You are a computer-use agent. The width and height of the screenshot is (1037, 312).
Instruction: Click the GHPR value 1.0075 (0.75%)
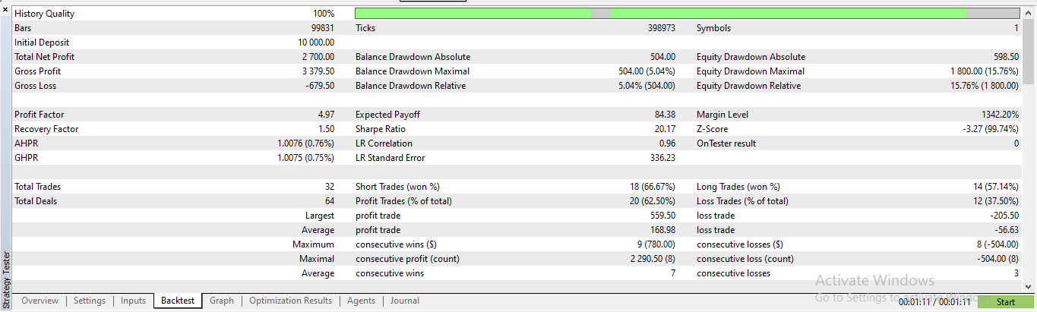[306, 158]
